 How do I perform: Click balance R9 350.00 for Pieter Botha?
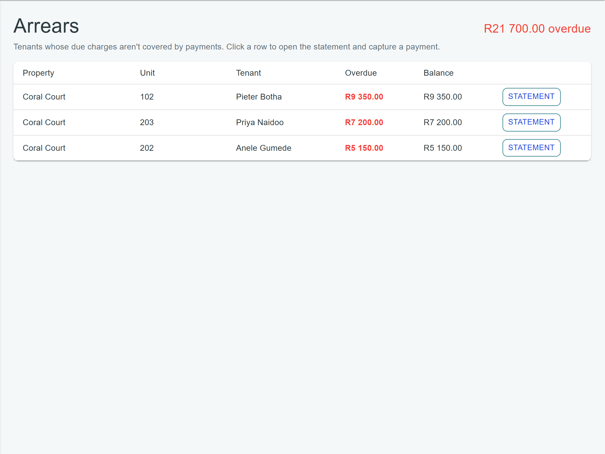[x=443, y=97]
